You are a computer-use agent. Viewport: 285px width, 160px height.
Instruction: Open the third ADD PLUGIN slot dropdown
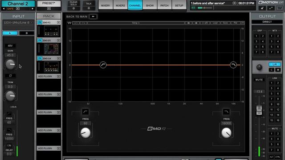point(58,112)
